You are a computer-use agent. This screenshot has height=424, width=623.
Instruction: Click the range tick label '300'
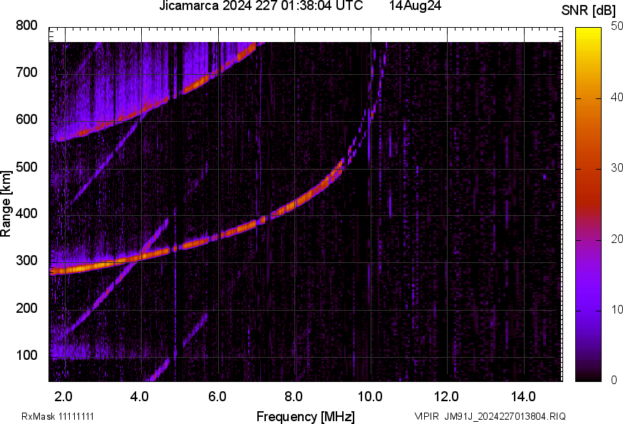pyautogui.click(x=26, y=261)
